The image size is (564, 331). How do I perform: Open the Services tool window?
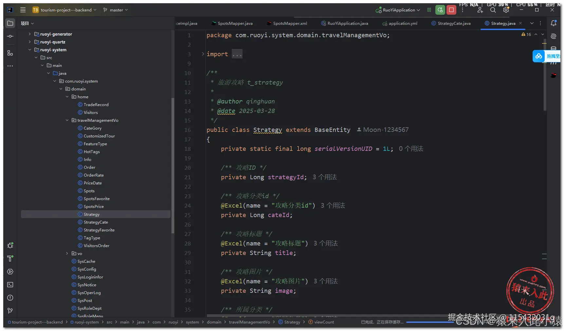[10, 272]
